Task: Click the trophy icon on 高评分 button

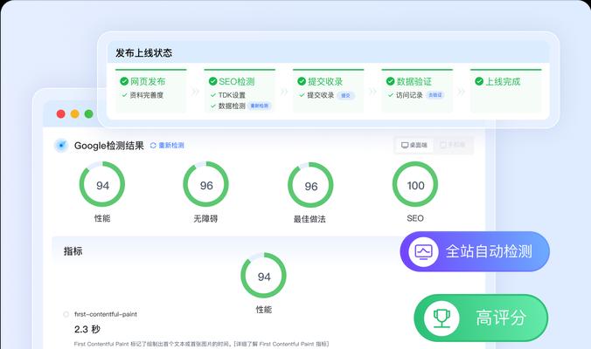Action: click(x=442, y=318)
